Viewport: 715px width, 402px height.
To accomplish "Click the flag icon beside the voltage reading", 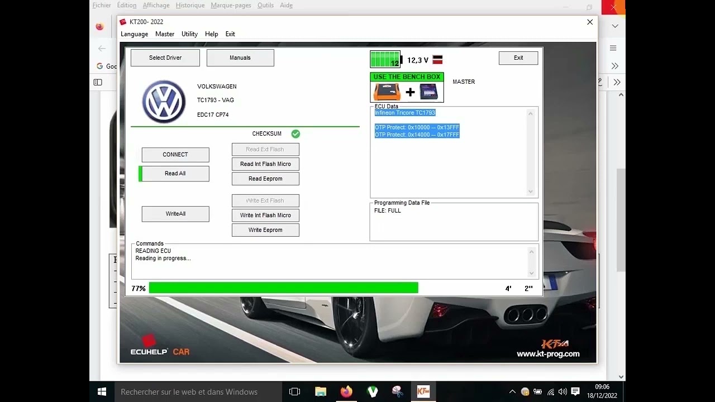I will (437, 60).
